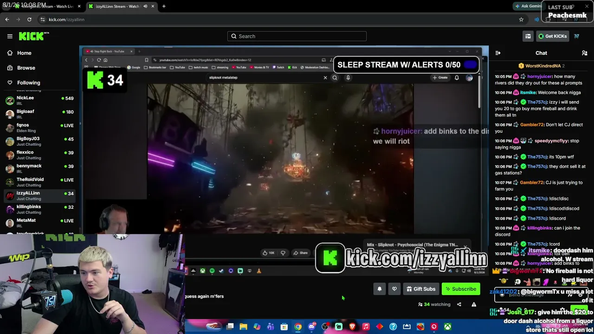Image resolution: width=594 pixels, height=334 pixels.
Task: Go back in the browser
Action: (x=7, y=19)
